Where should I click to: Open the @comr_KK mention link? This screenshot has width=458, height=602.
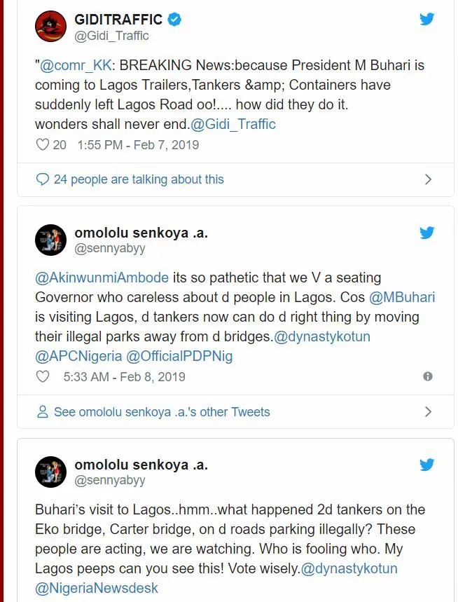(76, 65)
